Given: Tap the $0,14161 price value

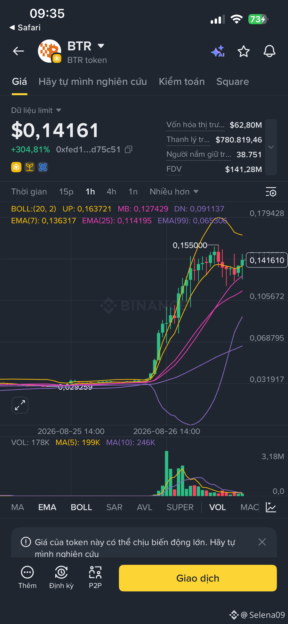Looking at the screenshot, I should [55, 130].
